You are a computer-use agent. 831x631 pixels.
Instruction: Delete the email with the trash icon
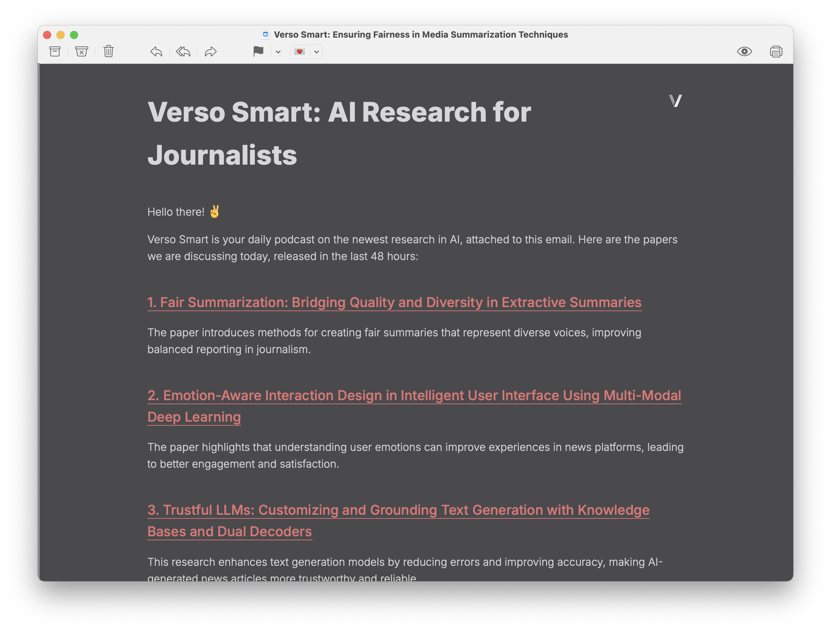[x=109, y=51]
